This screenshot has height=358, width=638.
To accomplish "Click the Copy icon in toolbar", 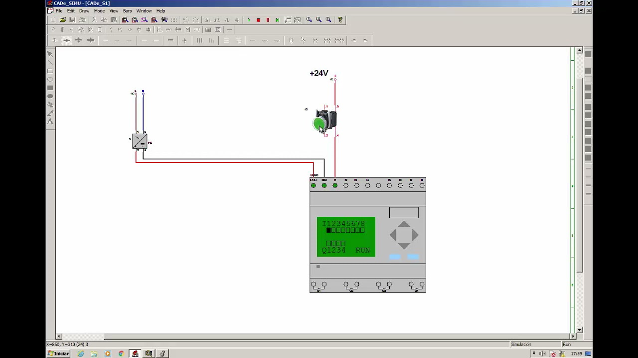I will [x=104, y=20].
